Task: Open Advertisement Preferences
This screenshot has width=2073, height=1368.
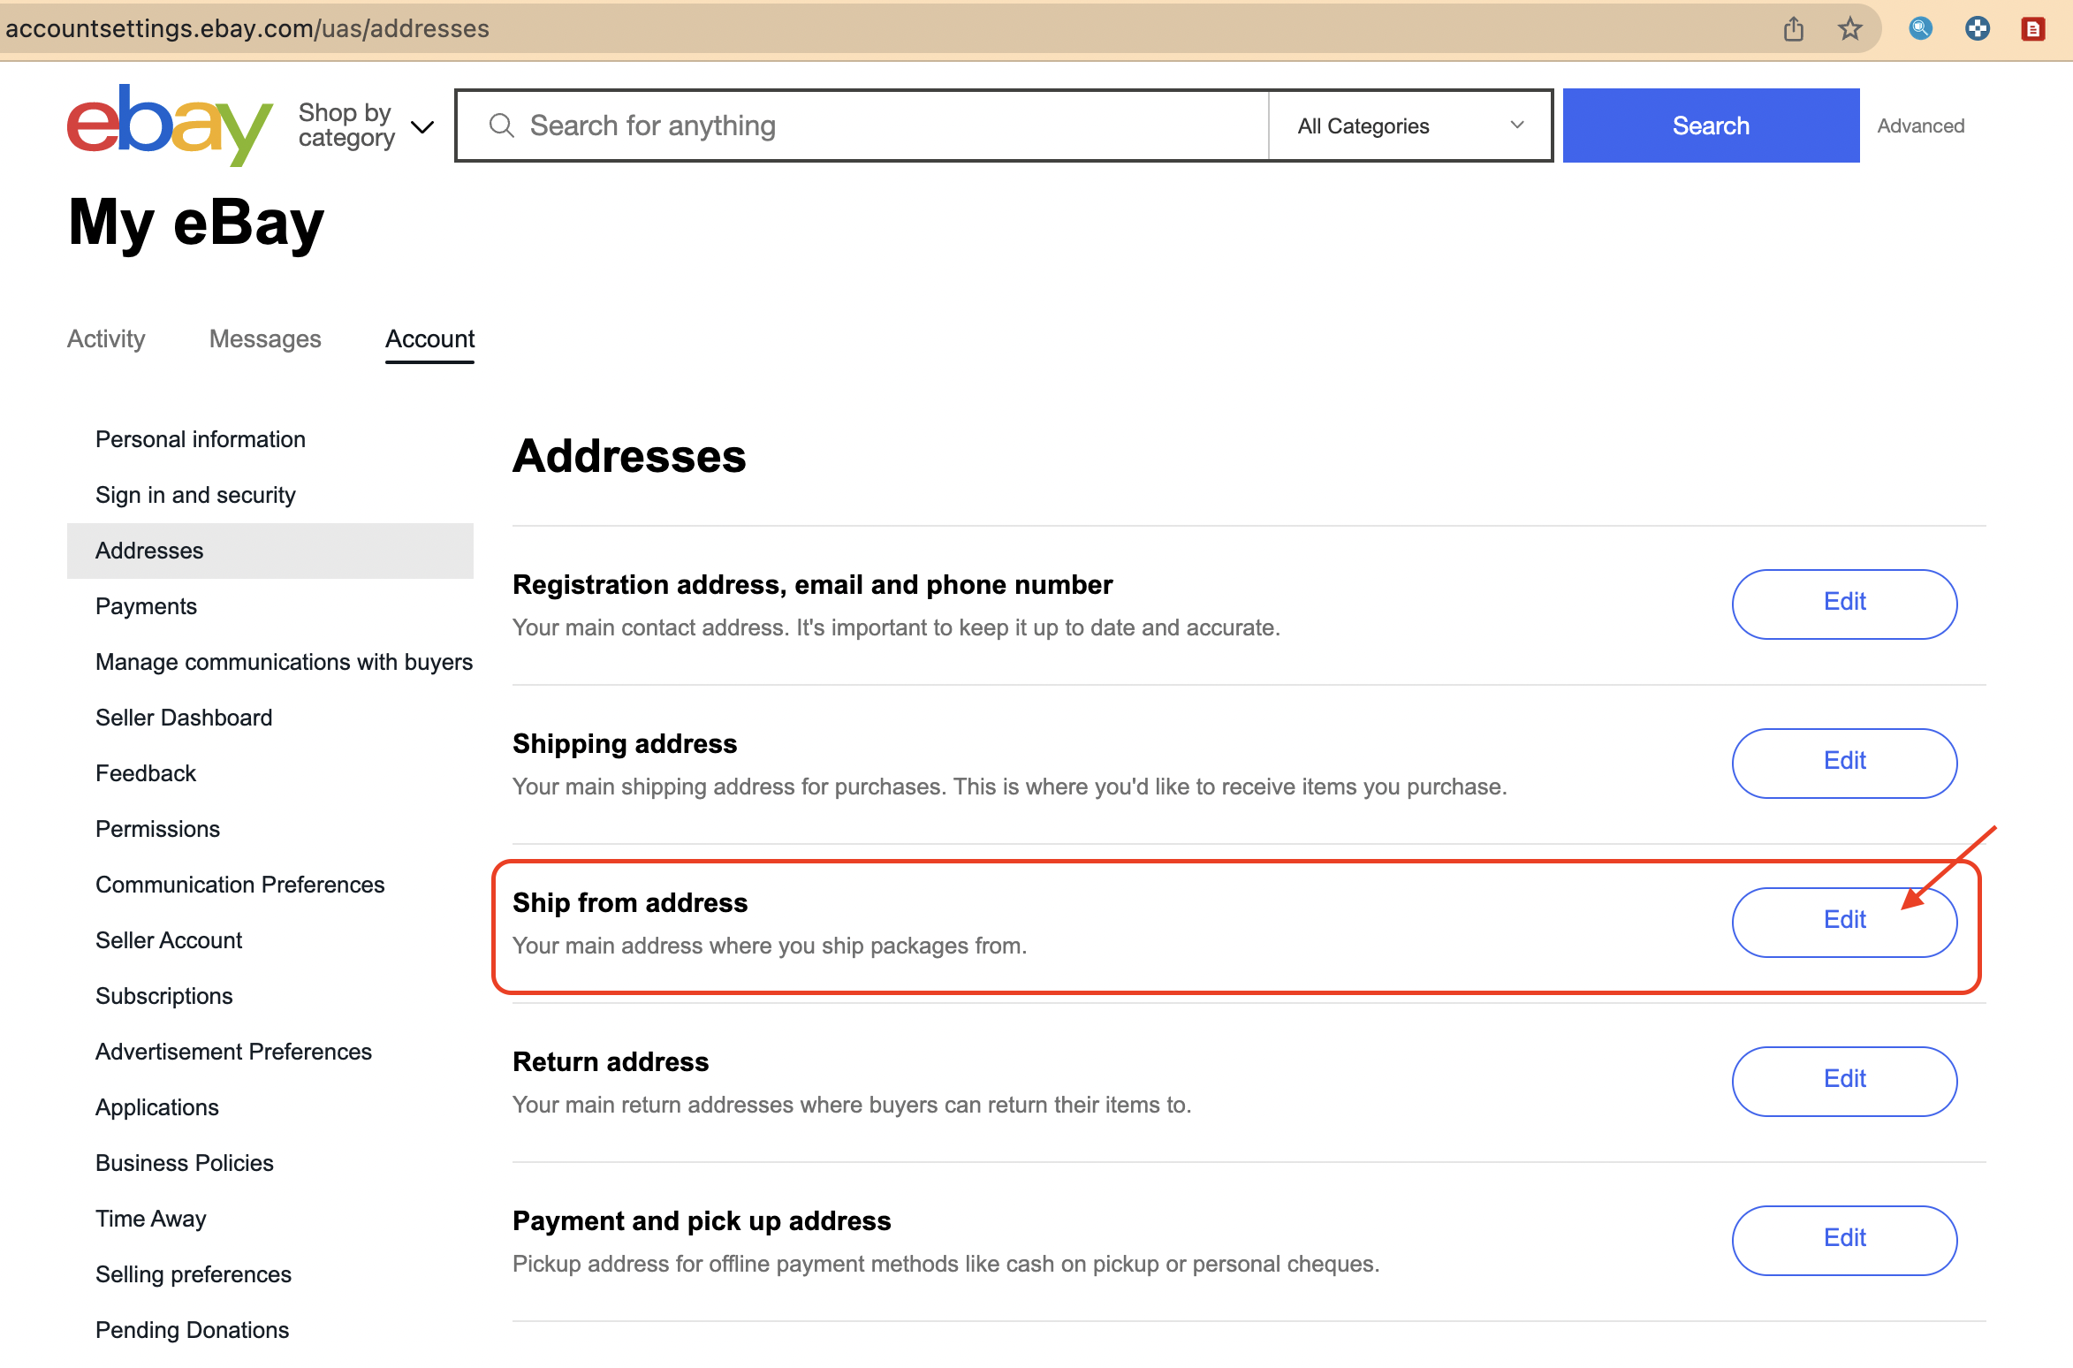Action: click(x=233, y=1052)
